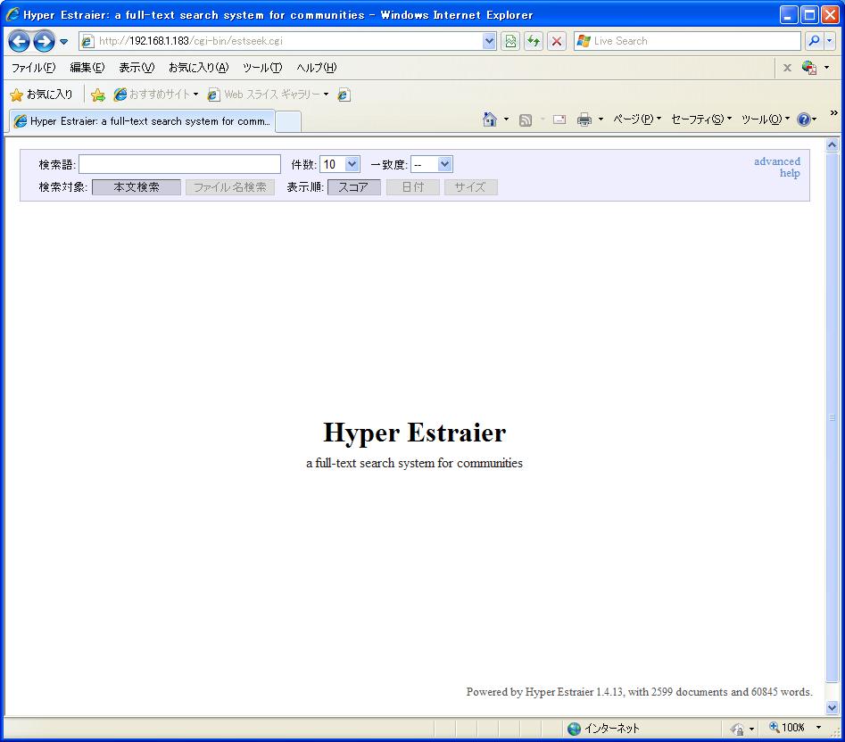Go to Home page icon
This screenshot has height=742, width=845.
(x=489, y=119)
